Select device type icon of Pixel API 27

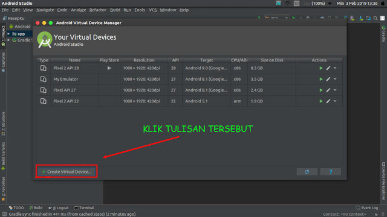[x=43, y=90]
